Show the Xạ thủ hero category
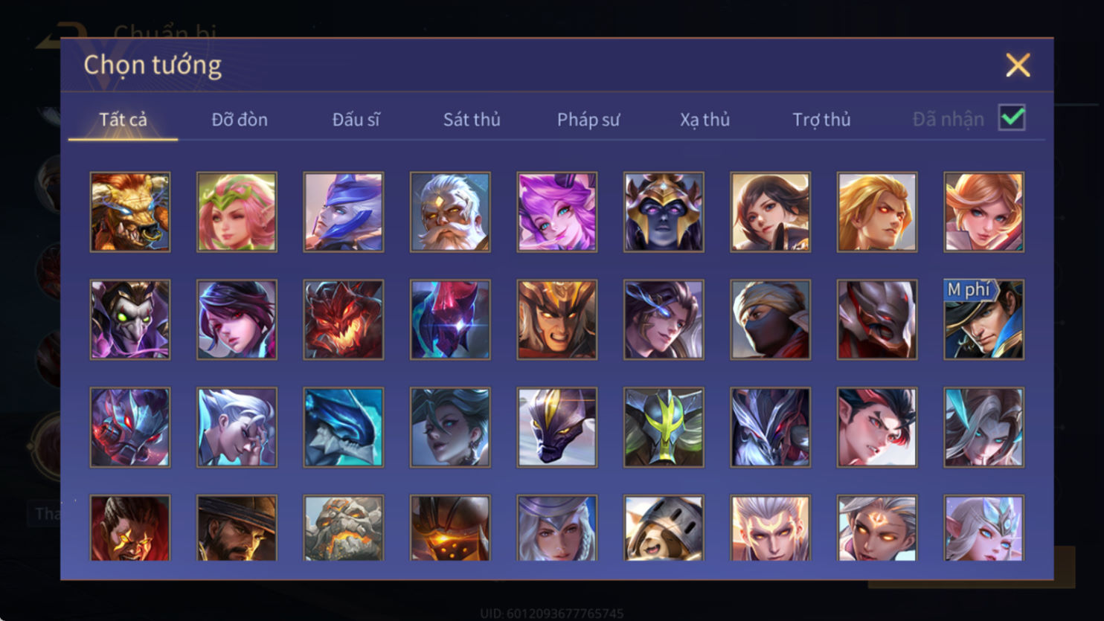 [x=705, y=120]
